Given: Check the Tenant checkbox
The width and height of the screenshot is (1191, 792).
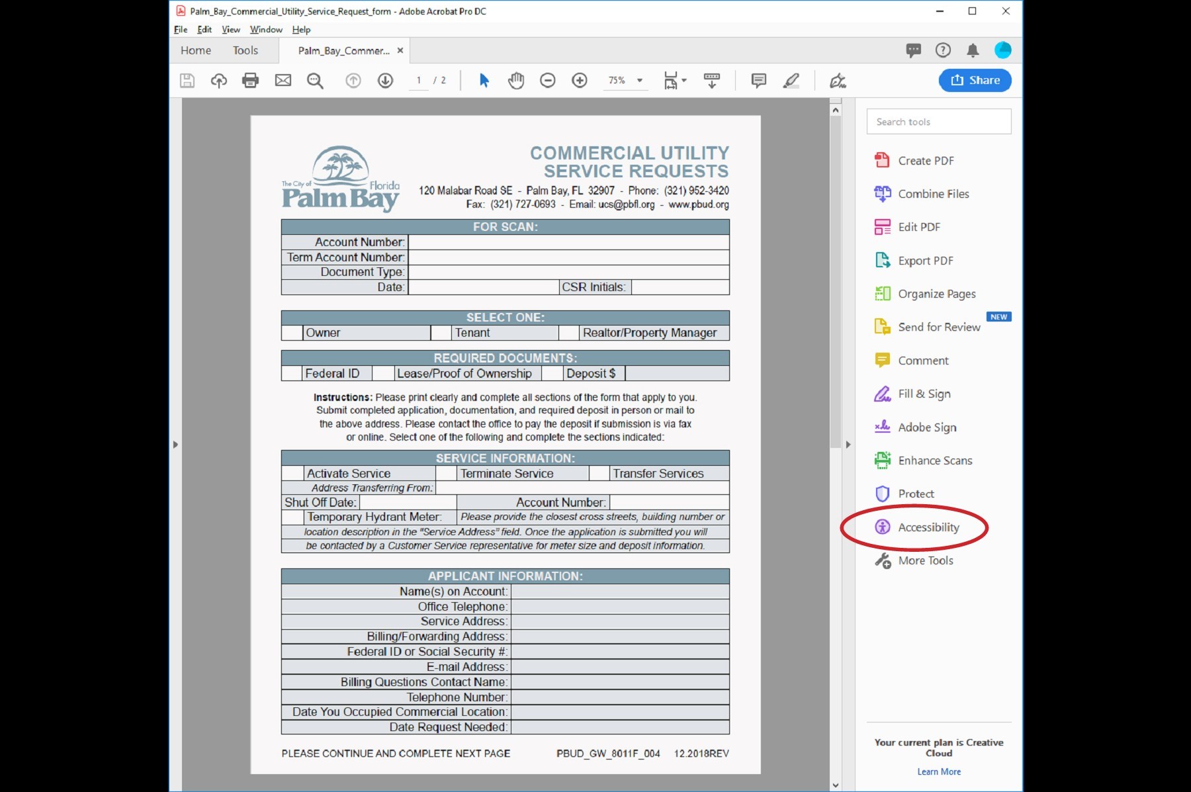Looking at the screenshot, I should (441, 333).
